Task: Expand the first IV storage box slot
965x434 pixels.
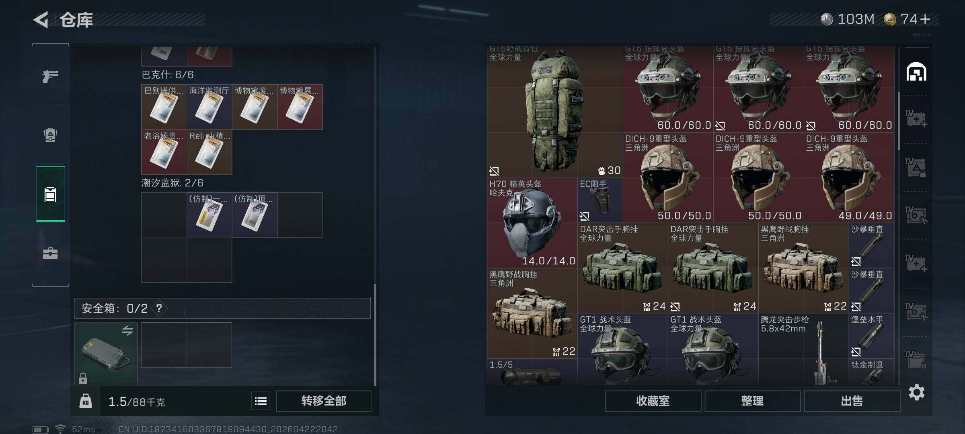Action: (x=916, y=119)
